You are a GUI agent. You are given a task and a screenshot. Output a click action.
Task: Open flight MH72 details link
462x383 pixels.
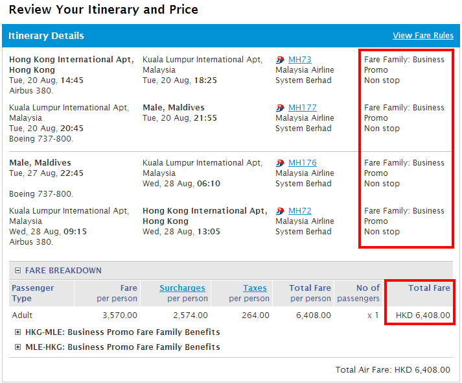299,211
